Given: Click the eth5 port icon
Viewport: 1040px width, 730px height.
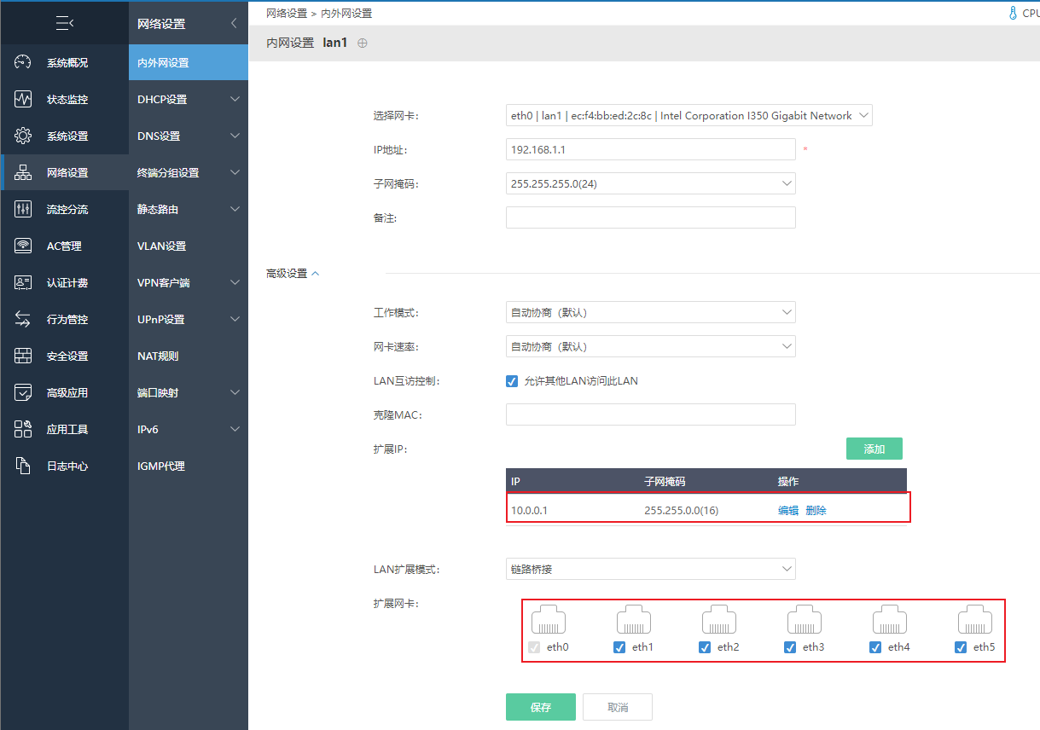Looking at the screenshot, I should click(974, 619).
